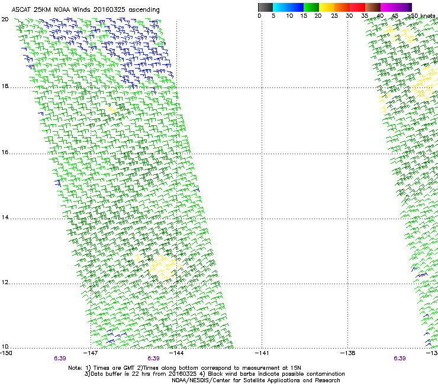The image size is (438, 384).
Task: Click the single yellow wind barb near 17N
Action: [111, 110]
